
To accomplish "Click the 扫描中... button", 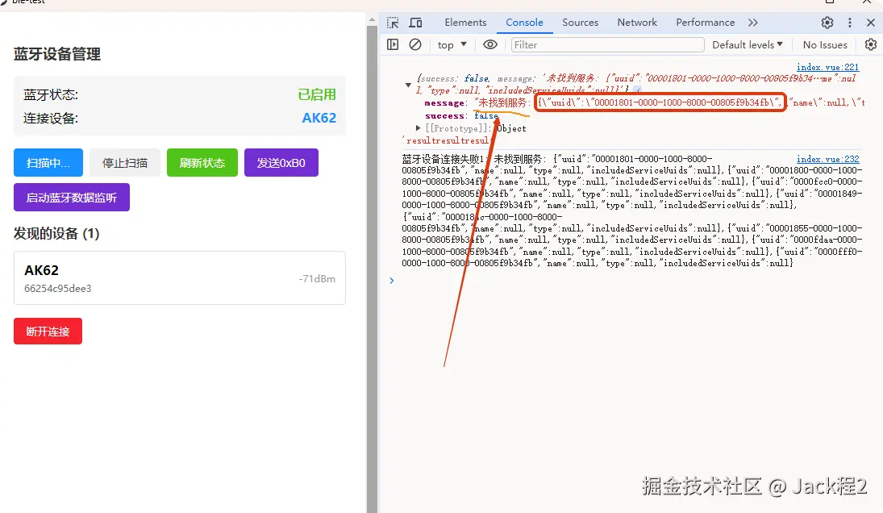I will [48, 163].
